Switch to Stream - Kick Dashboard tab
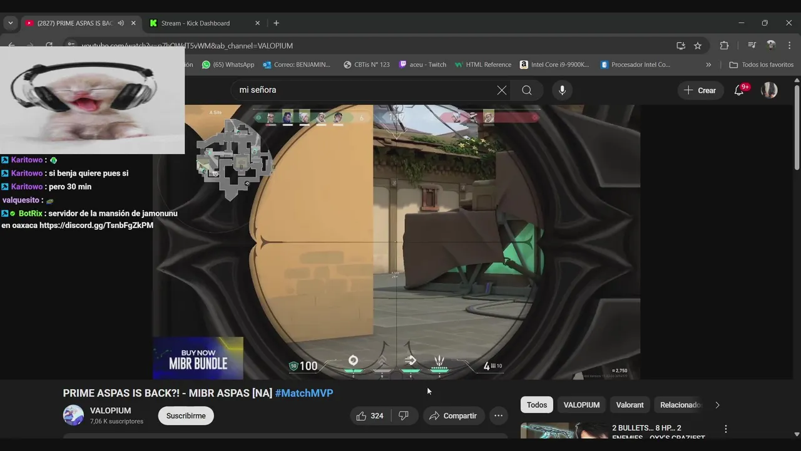Screen dimensions: 801x451 pyautogui.click(x=195, y=23)
